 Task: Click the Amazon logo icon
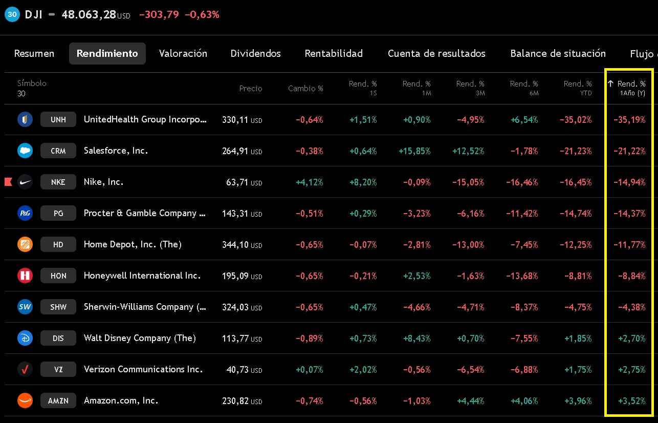click(x=25, y=401)
